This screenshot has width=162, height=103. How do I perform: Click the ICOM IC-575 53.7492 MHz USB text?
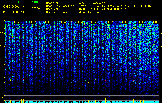tap(103, 9)
